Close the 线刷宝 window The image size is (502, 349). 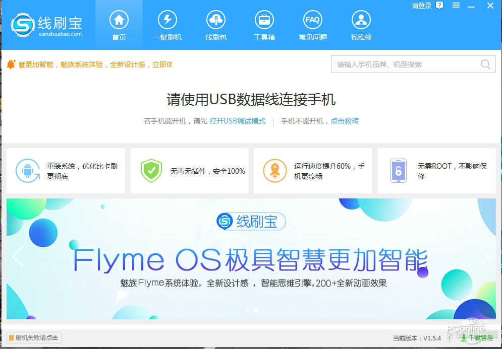click(x=490, y=6)
